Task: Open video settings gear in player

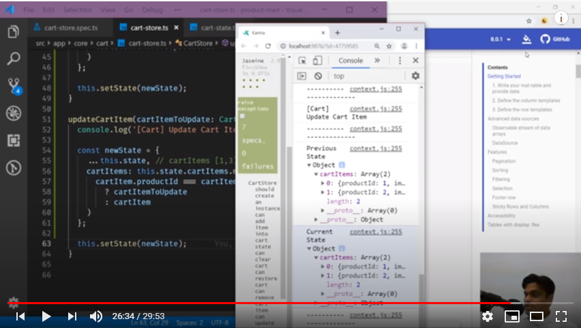Action: 487,316
